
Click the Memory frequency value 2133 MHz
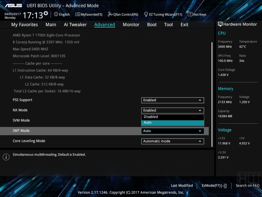(x=225, y=102)
